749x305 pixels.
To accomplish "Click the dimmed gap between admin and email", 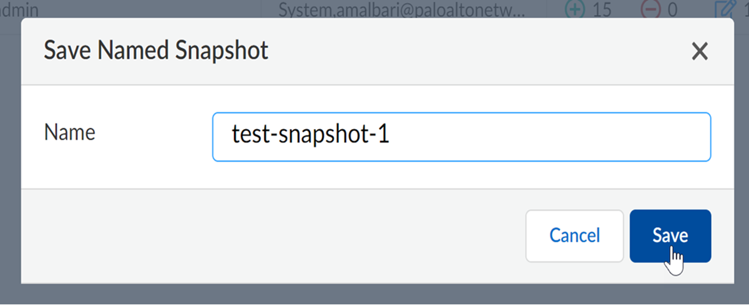I will [156, 9].
